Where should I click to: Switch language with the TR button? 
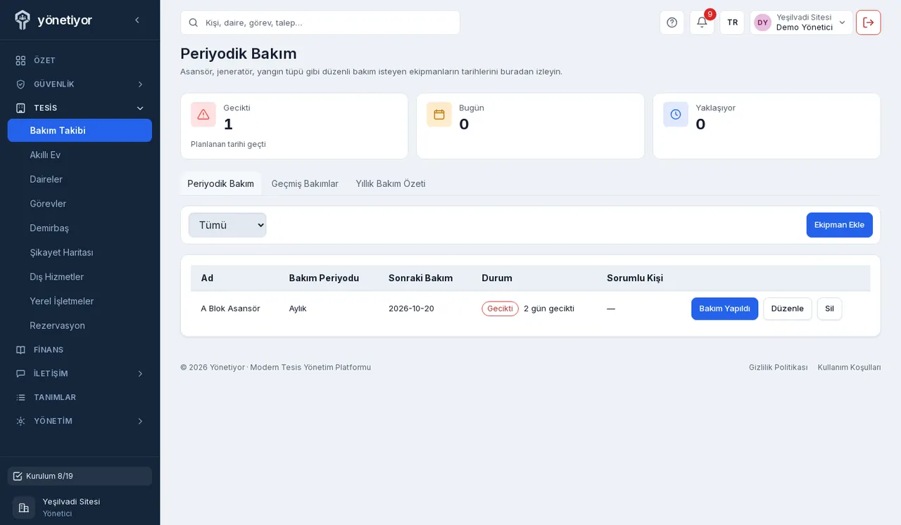tap(732, 22)
